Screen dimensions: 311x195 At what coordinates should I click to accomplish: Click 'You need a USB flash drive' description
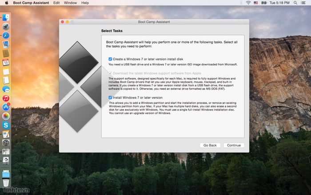(x=173, y=65)
